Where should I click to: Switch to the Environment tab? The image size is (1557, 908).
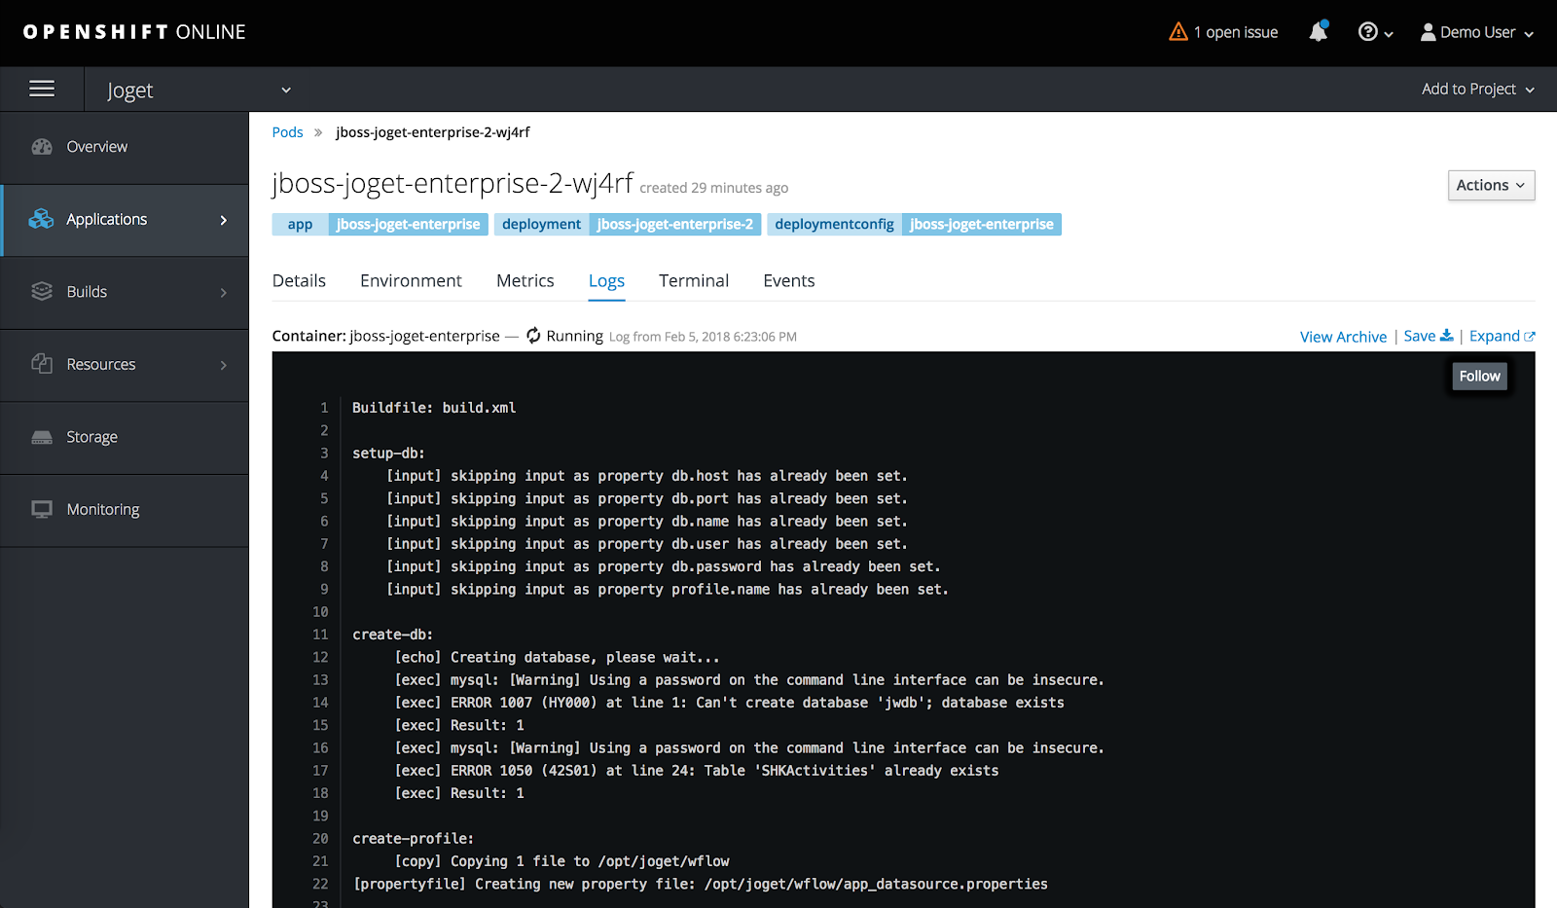tap(411, 280)
